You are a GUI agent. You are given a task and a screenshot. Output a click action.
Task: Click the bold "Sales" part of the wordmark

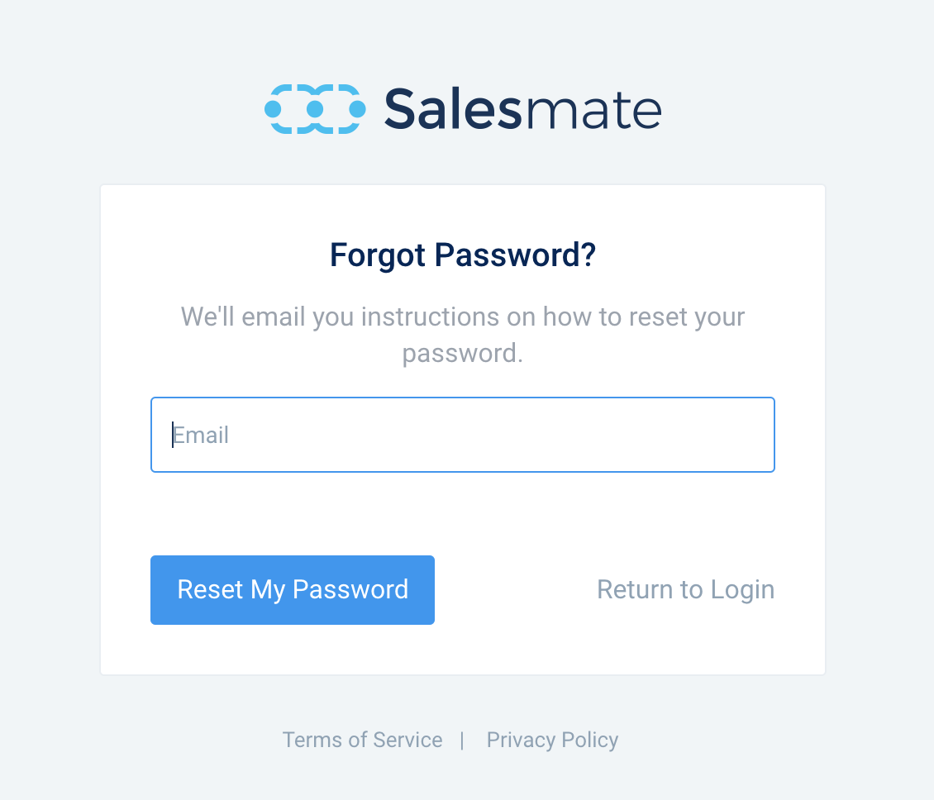click(453, 109)
